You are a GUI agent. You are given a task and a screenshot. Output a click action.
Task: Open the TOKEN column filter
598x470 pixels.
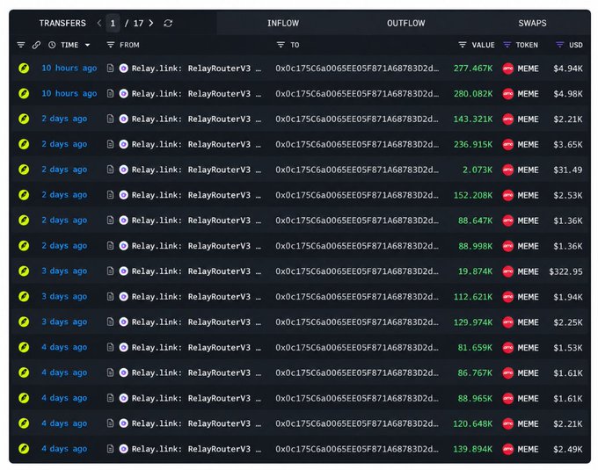point(507,45)
